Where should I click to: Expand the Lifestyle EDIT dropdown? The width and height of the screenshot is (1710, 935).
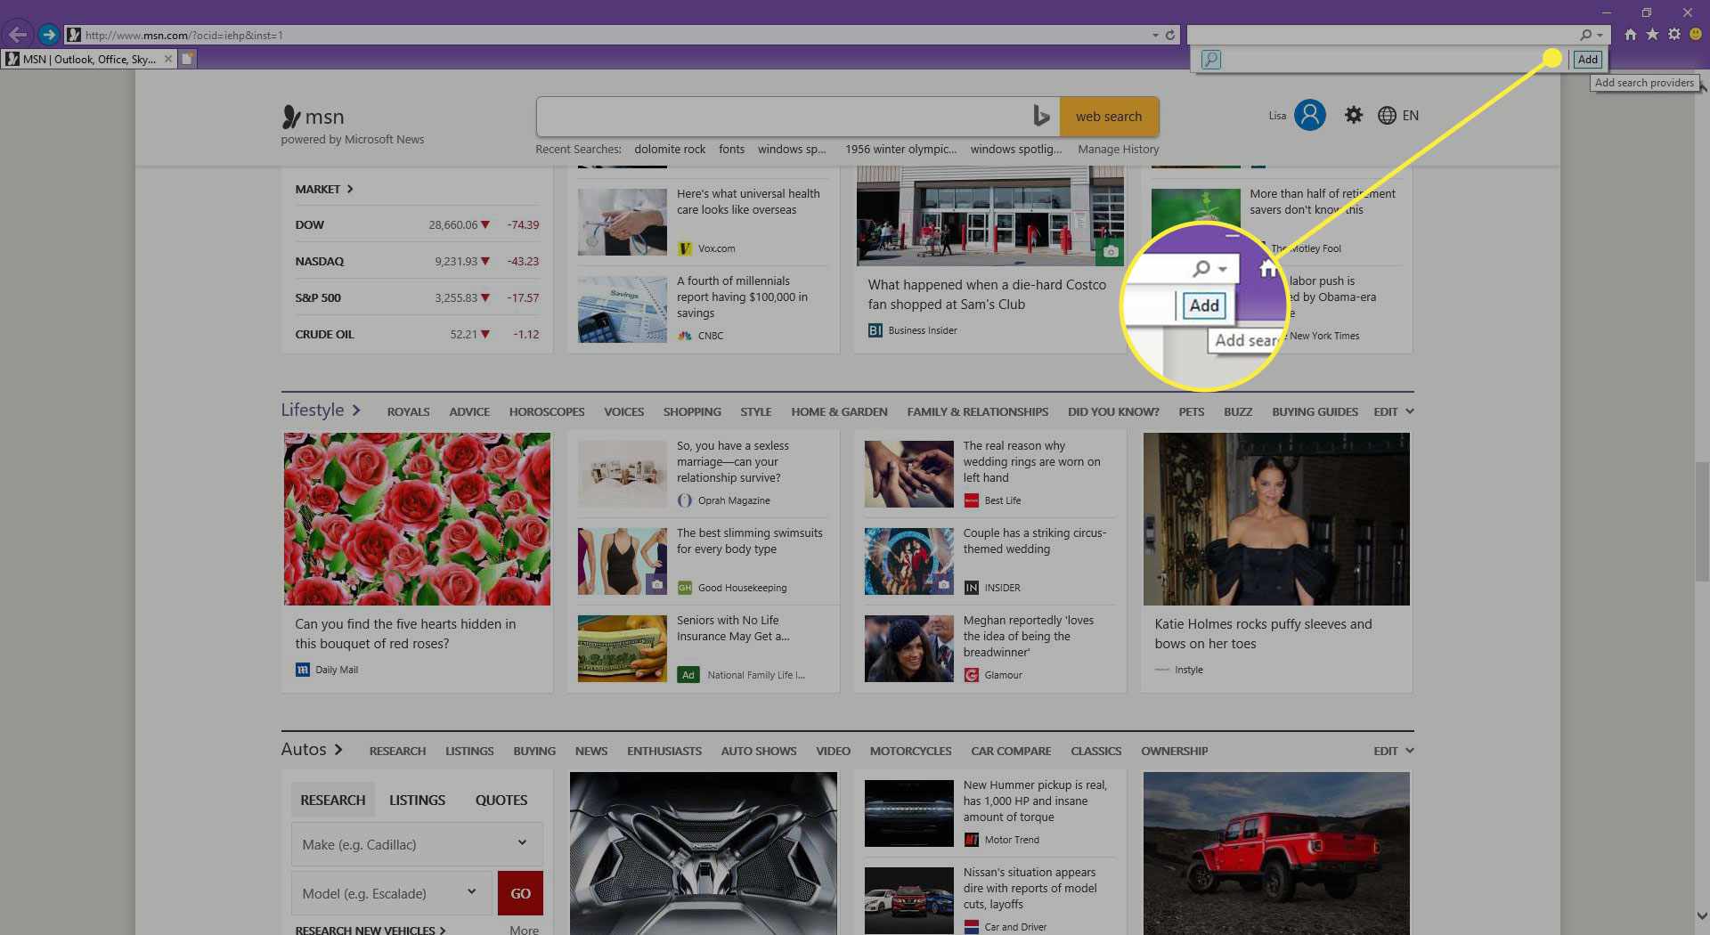point(1394,412)
